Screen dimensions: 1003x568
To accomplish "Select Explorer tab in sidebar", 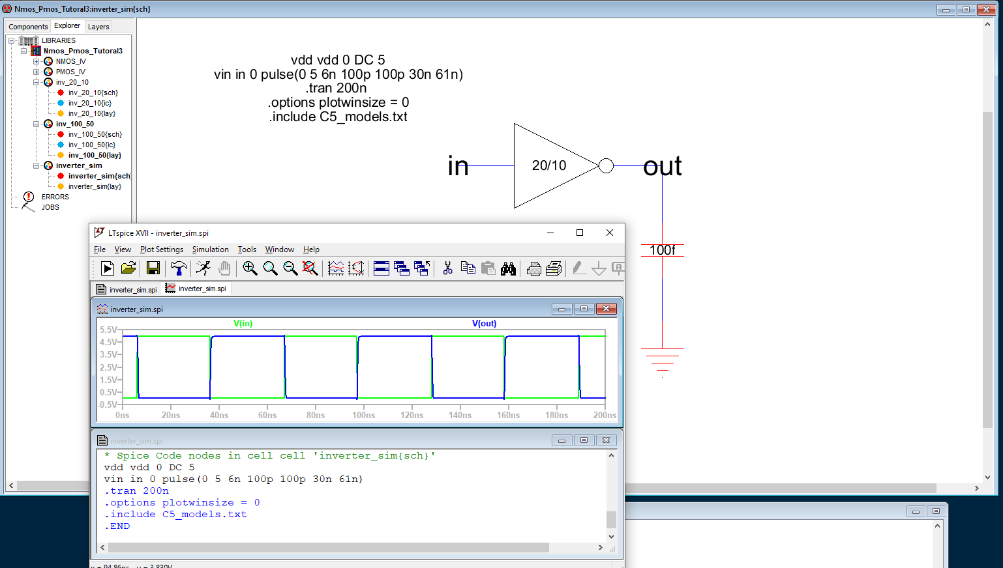I will 67,25.
